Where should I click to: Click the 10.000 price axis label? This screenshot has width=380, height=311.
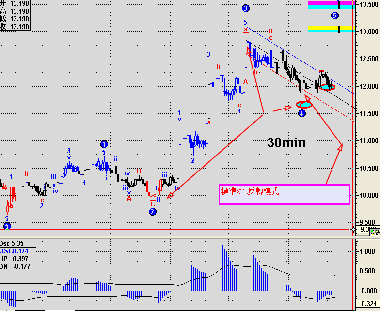[x=368, y=195]
